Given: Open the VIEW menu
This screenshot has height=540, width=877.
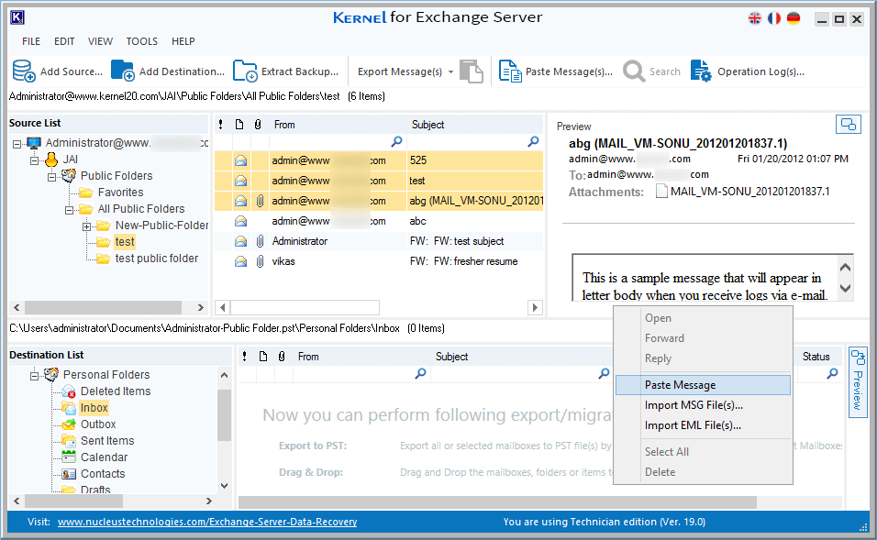Looking at the screenshot, I should pyautogui.click(x=100, y=41).
